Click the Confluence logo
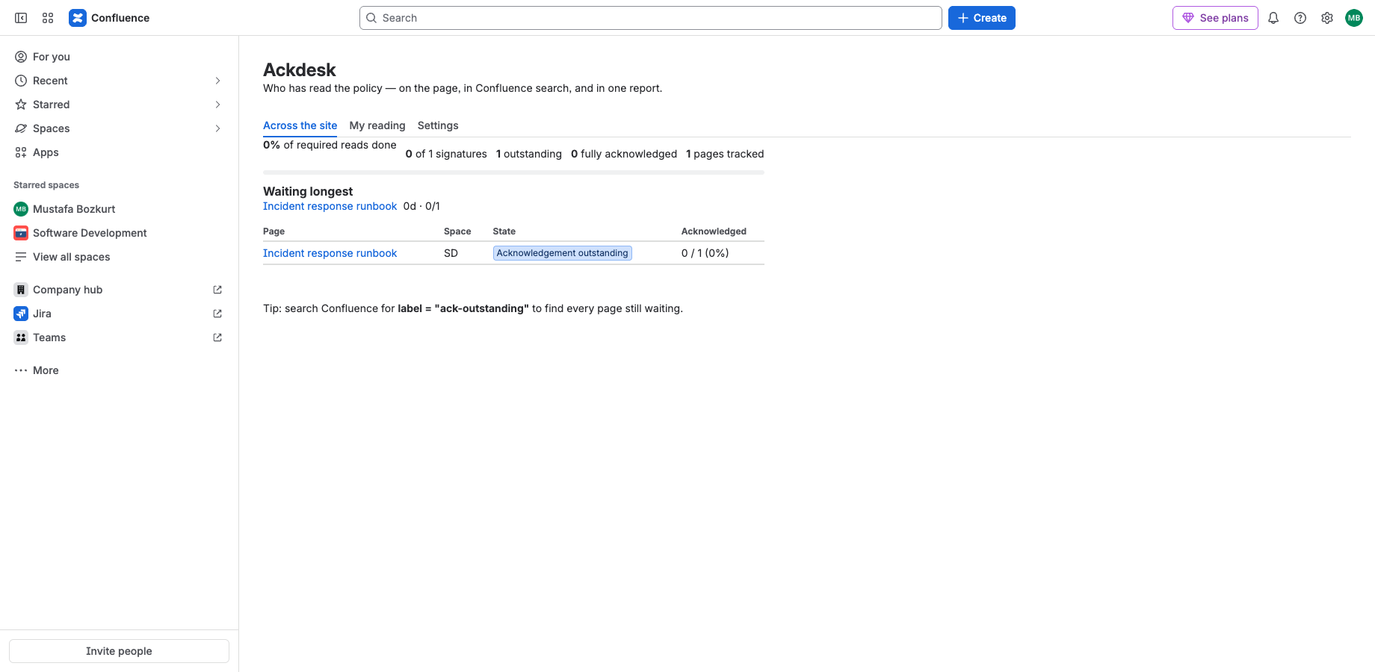The width and height of the screenshot is (1375, 672). (x=109, y=18)
